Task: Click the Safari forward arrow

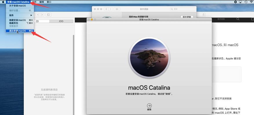Action: (x=42, y=15)
